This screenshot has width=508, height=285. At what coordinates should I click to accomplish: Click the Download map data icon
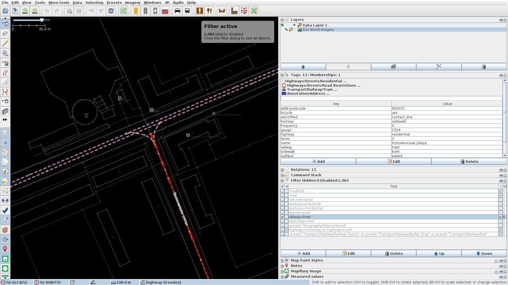[25, 11]
